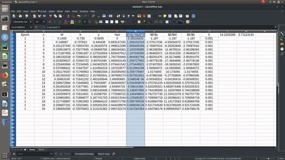Click the Sort ascending icon
285x160 pixels.
tap(124, 16)
